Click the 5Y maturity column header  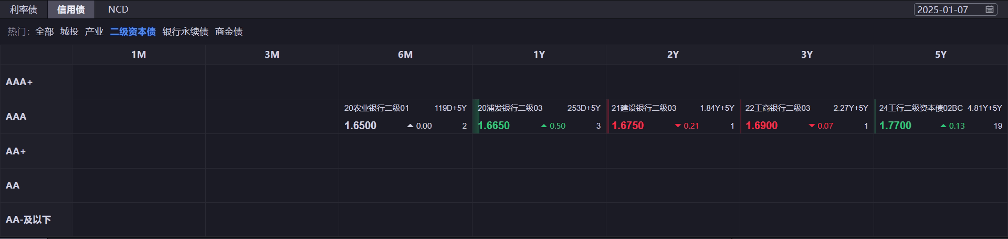(x=941, y=55)
